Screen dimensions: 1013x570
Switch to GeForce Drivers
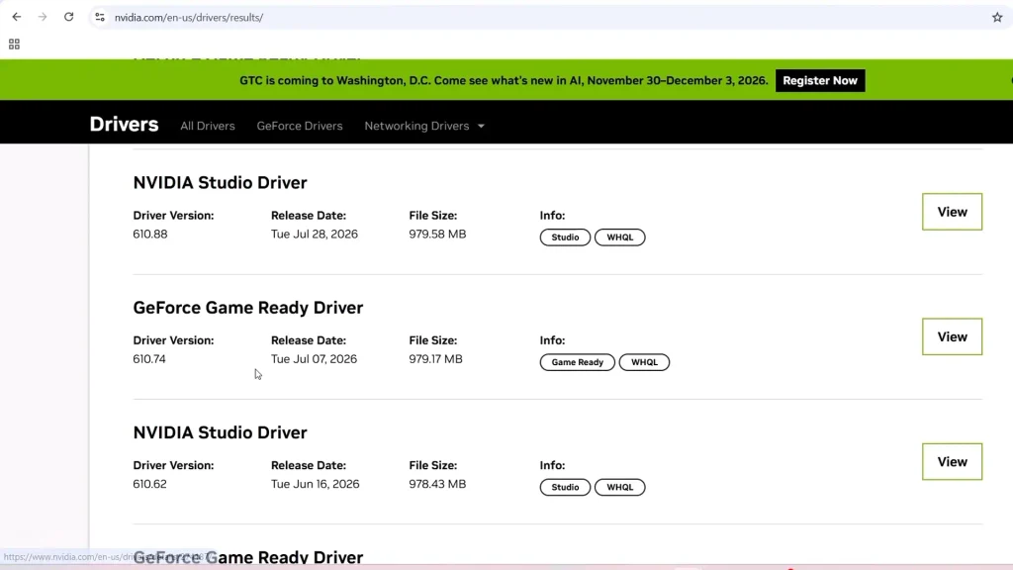(300, 126)
